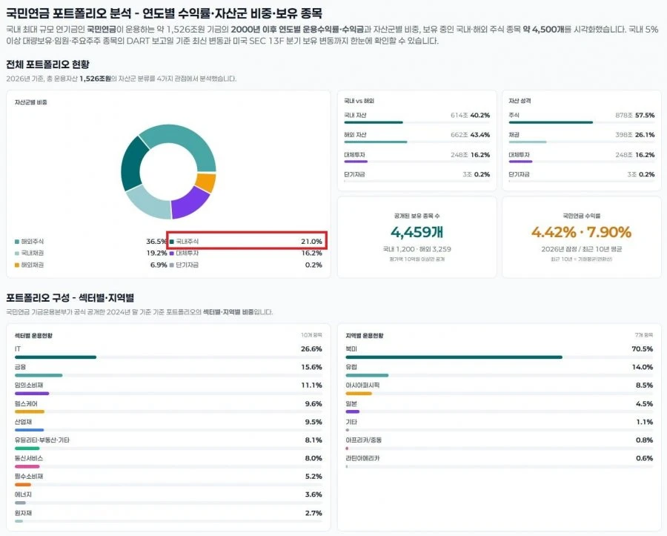667x536 pixels.
Task: Click the 70.5% value for 북미
Action: pyautogui.click(x=643, y=349)
